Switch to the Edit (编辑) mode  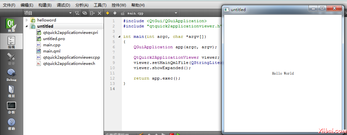click(x=11, y=42)
